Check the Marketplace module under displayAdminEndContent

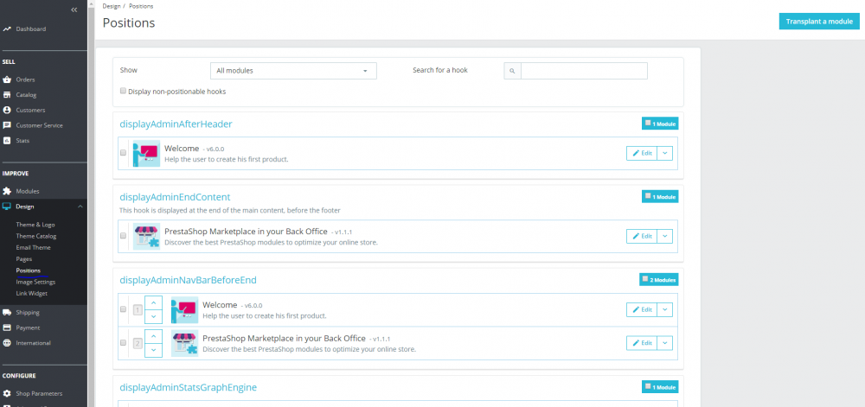click(123, 235)
